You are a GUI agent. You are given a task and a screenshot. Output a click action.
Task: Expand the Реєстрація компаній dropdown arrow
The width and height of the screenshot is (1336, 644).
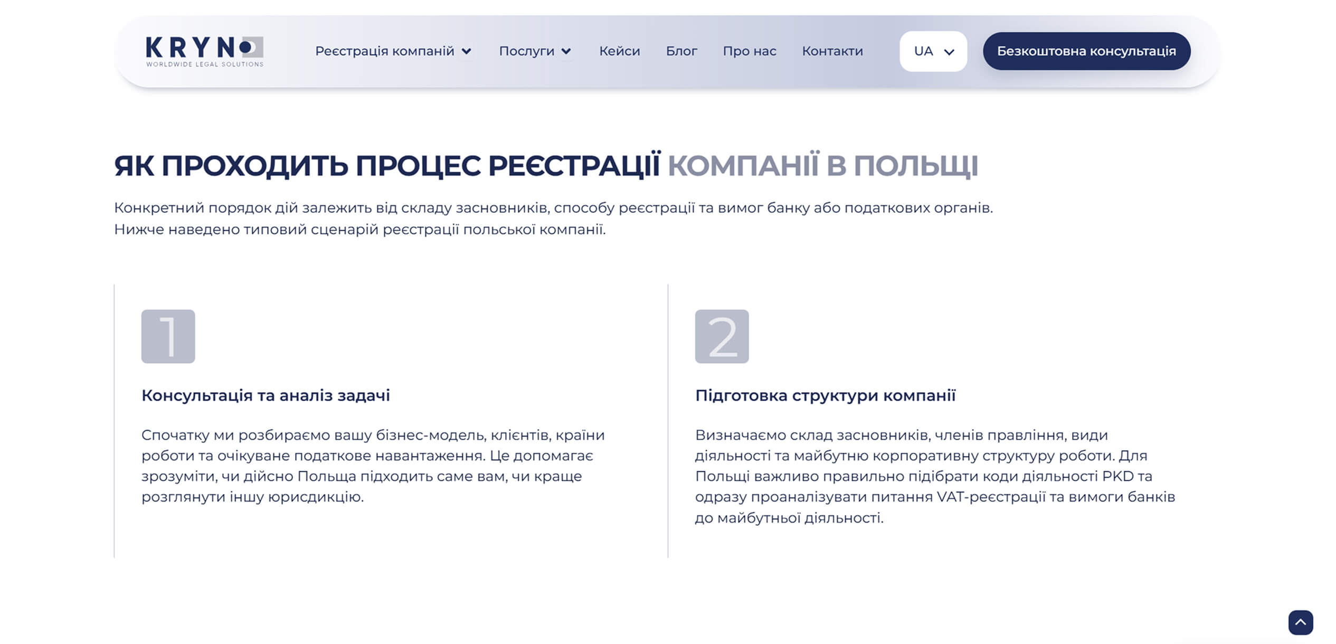click(x=466, y=51)
